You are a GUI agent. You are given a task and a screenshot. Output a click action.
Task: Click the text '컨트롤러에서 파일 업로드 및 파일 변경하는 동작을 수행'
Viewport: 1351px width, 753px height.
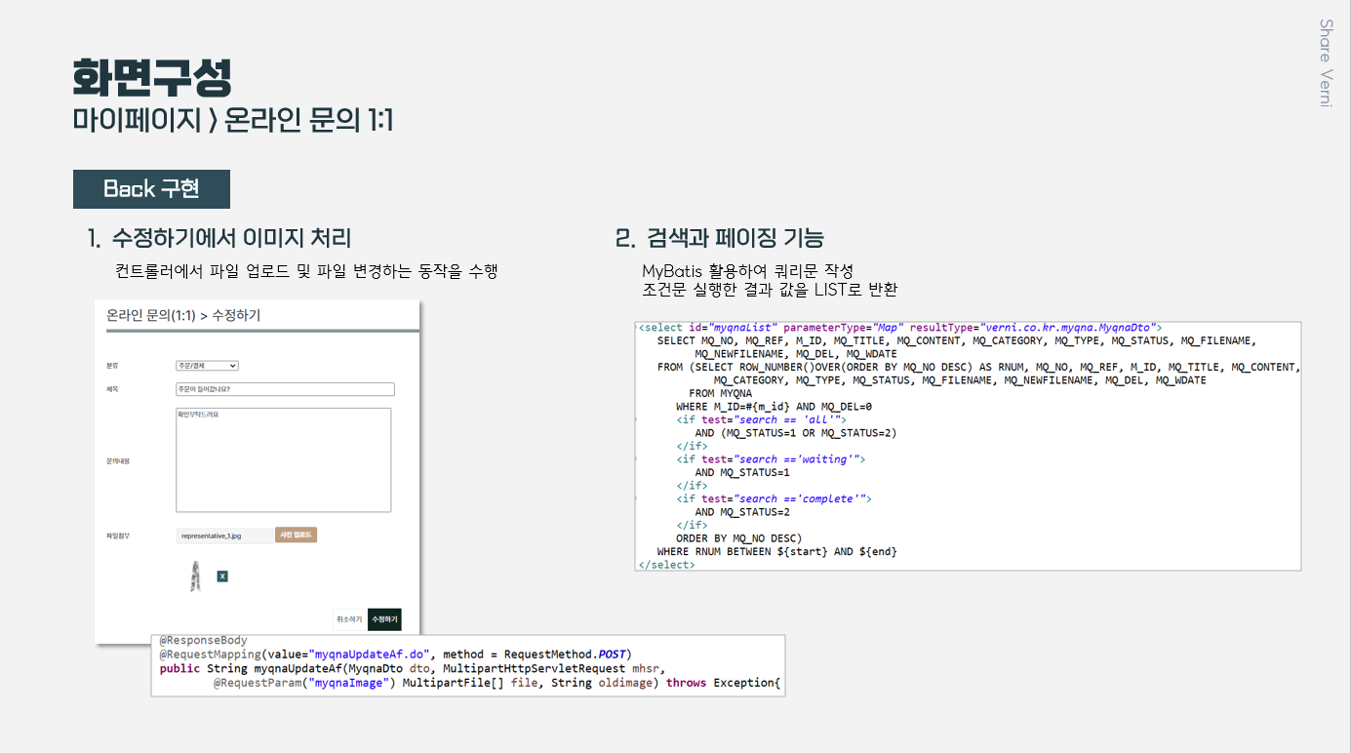point(306,271)
